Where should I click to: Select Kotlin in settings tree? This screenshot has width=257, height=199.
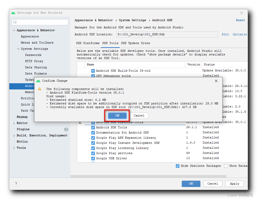[x=22, y=142]
